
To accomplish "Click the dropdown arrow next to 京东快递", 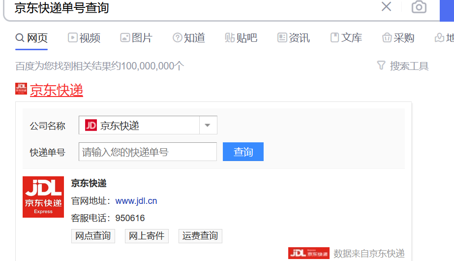I will (x=207, y=125).
